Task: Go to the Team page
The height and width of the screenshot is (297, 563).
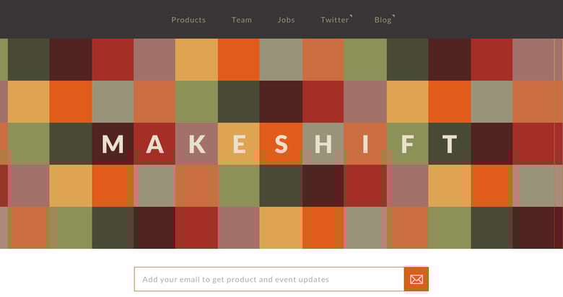Action: (242, 20)
